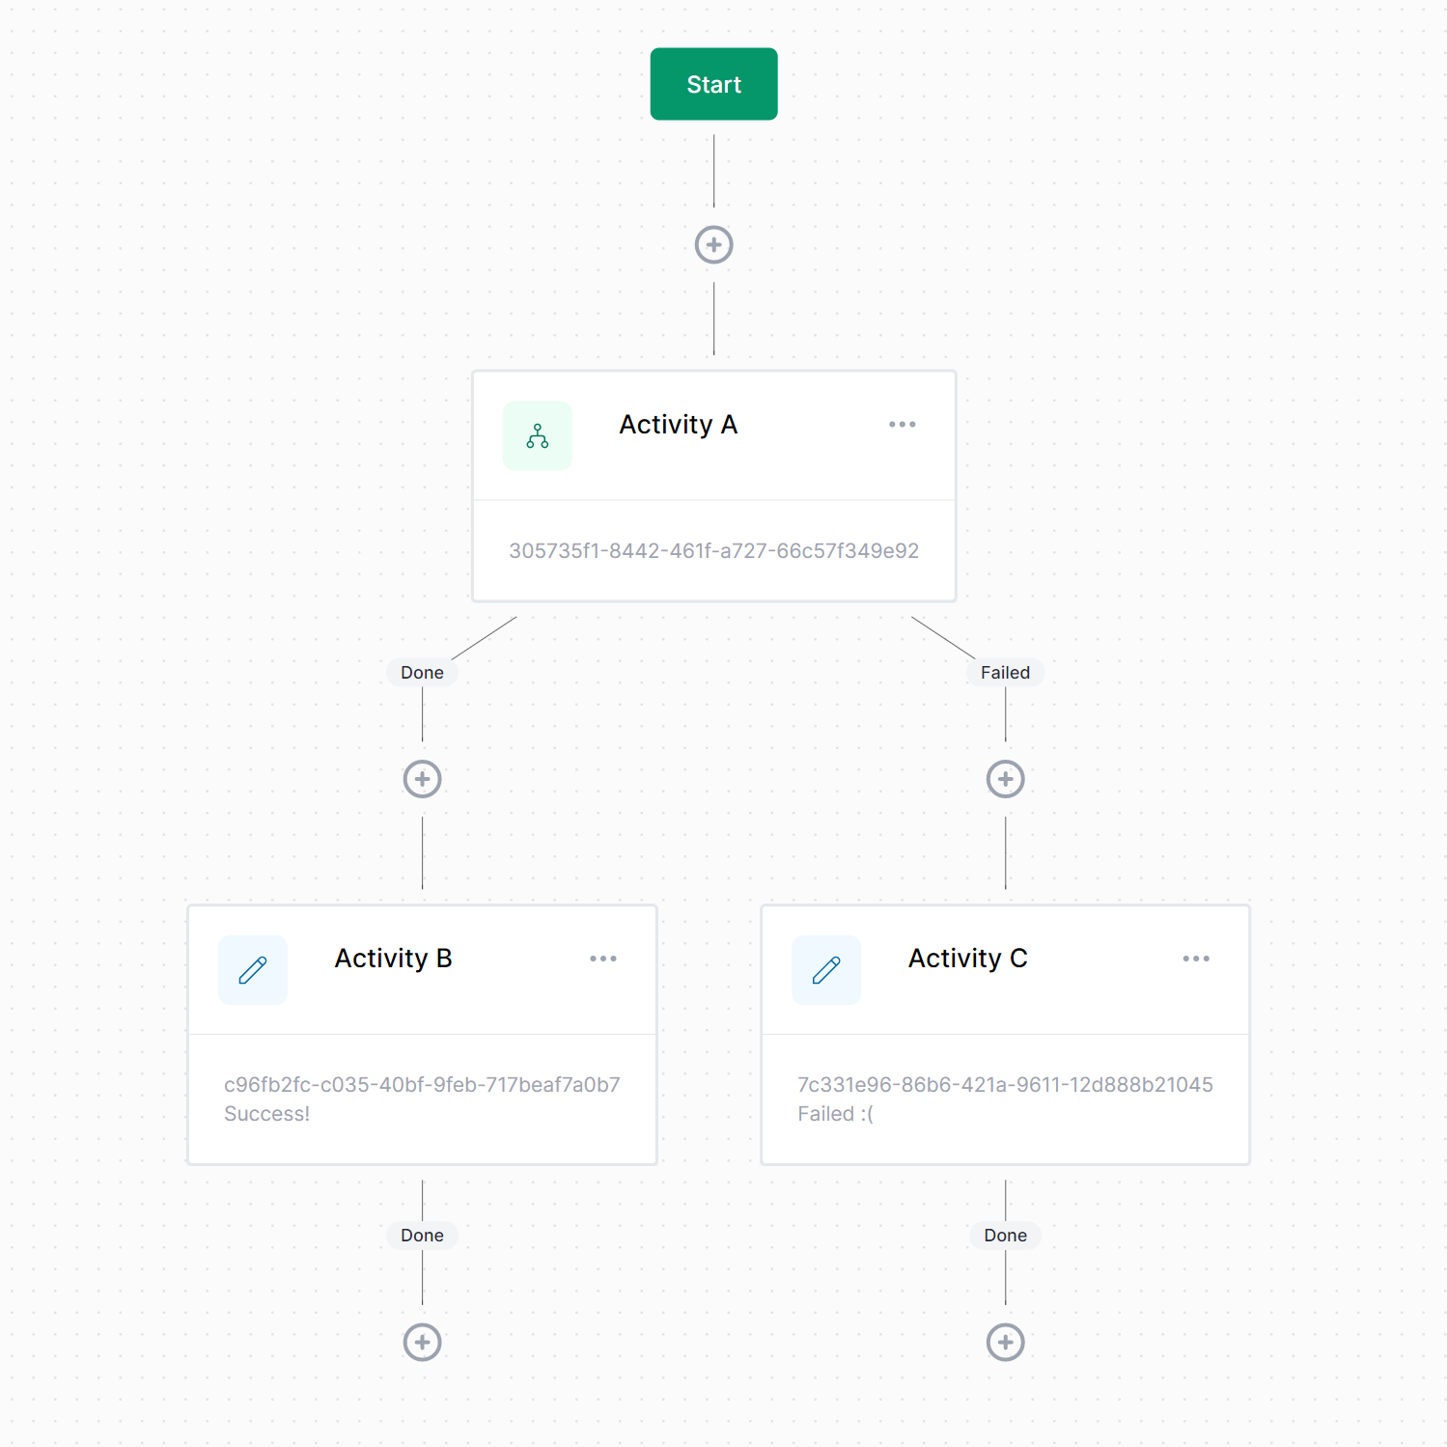Add a step on Activity A's Done branch
The image size is (1447, 1447).
[422, 778]
